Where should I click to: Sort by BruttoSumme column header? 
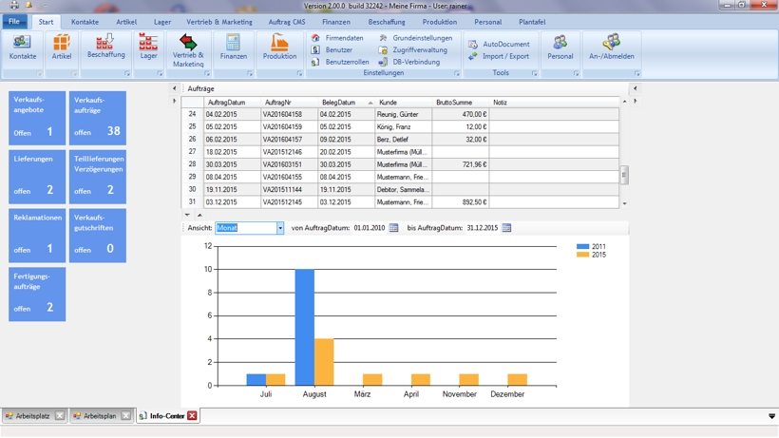461,103
